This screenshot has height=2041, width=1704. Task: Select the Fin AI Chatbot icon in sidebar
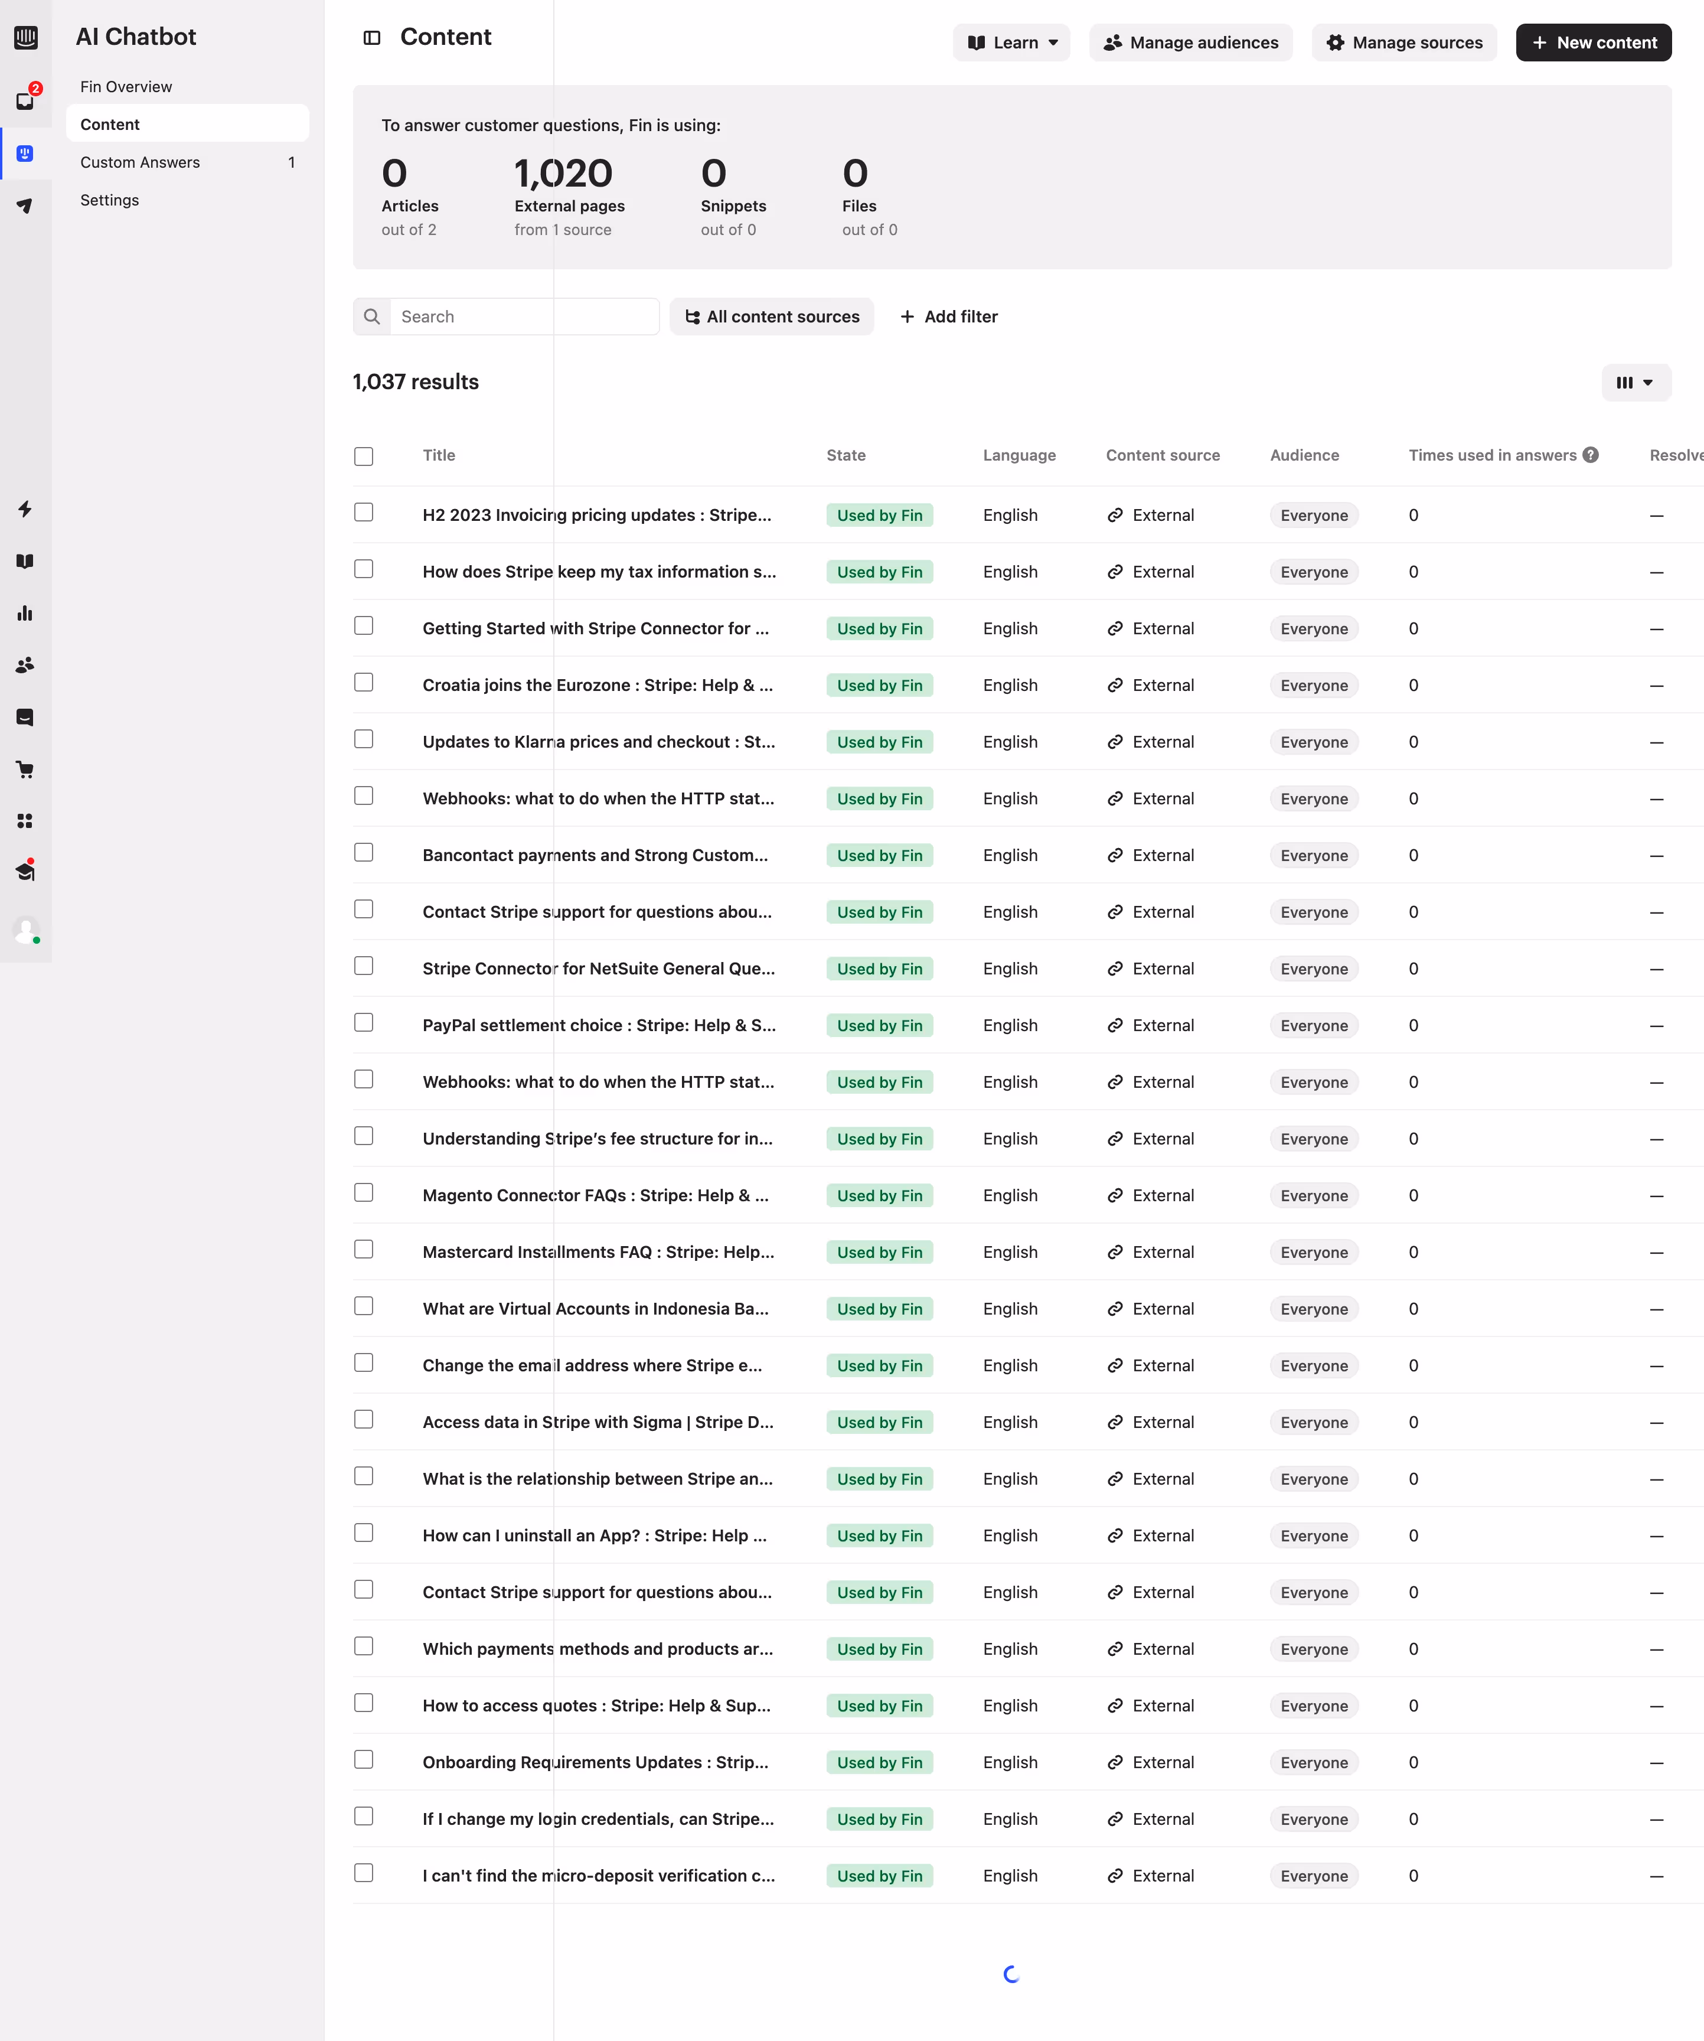(x=26, y=152)
